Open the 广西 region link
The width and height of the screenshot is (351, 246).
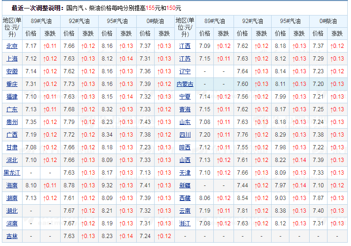12,135
